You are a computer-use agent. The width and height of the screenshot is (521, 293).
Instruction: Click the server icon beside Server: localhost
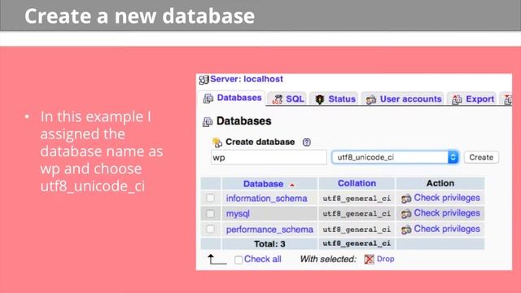(204, 80)
